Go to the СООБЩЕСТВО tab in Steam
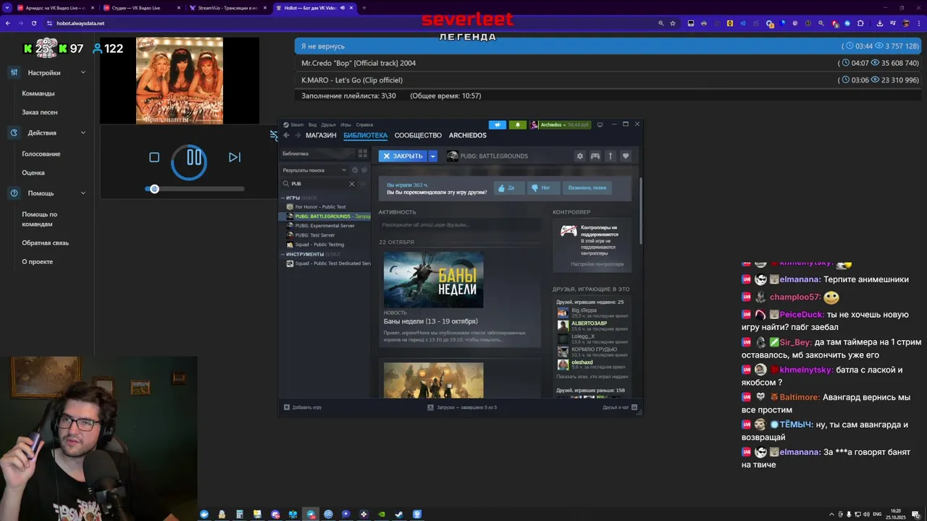This screenshot has height=521, width=927. pos(418,135)
